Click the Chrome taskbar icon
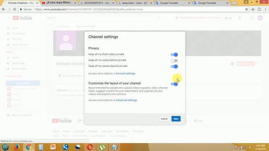This screenshot has width=269, height=151. pos(29,147)
